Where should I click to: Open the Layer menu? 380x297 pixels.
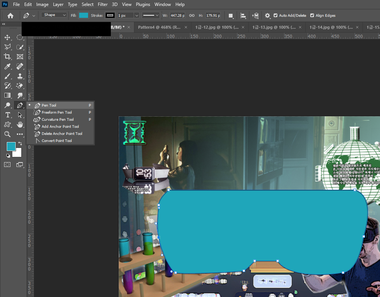pos(58,4)
